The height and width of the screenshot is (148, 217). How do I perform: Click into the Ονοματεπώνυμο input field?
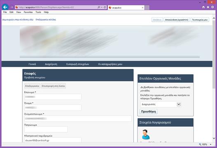click(x=78, y=118)
